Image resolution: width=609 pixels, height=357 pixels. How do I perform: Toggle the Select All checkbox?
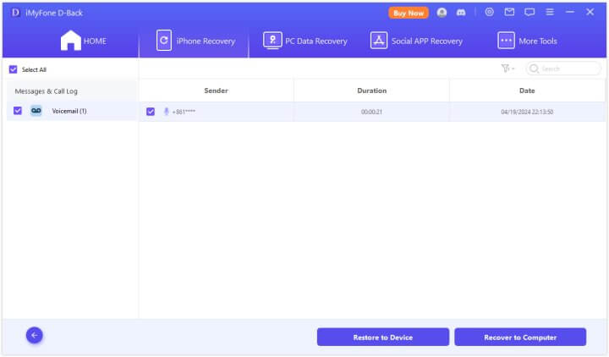coord(14,69)
